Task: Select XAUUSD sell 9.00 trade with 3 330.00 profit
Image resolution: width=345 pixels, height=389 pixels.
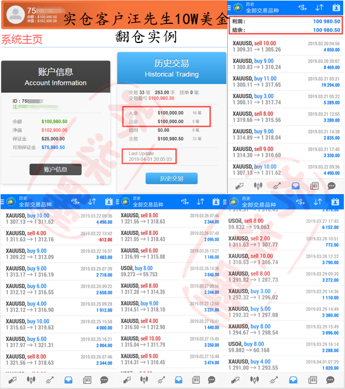Action: coord(286,152)
